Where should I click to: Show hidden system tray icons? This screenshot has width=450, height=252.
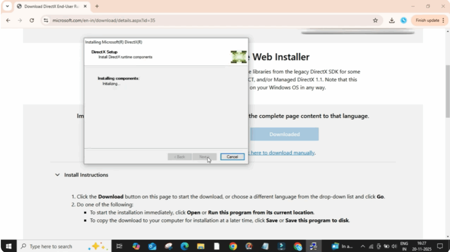pos(363,246)
